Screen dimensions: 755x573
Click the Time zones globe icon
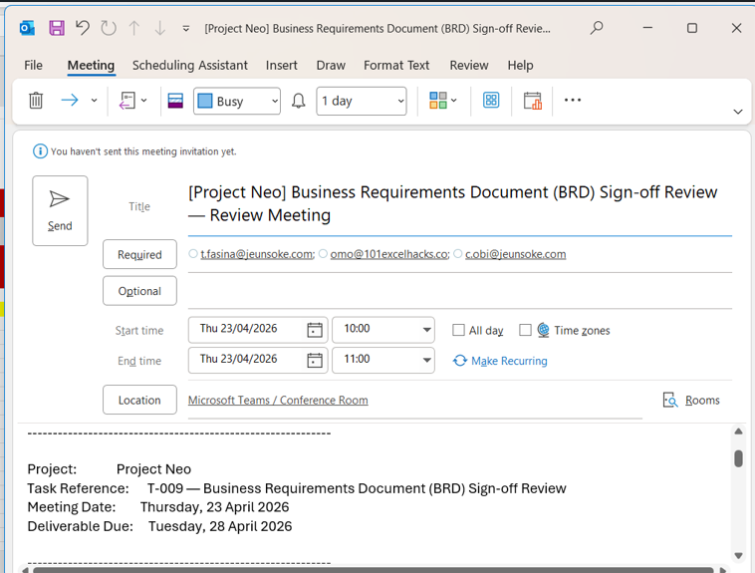(543, 330)
